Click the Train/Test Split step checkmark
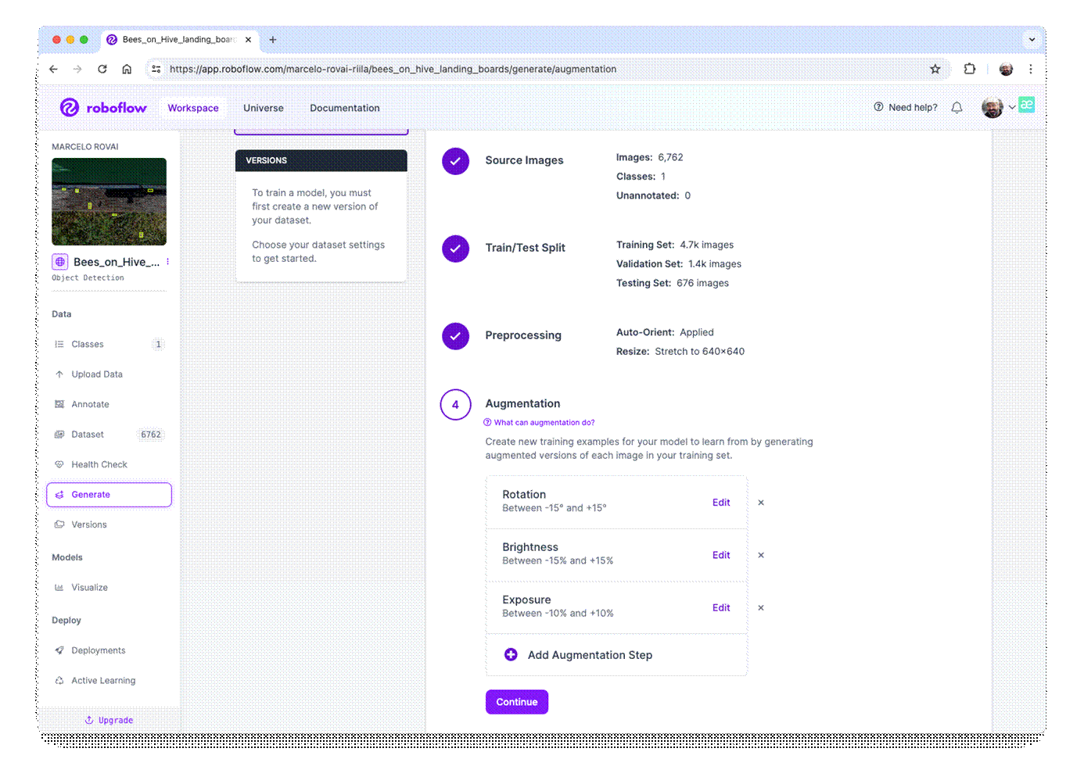Image resolution: width=1084 pixels, height=784 pixels. point(455,249)
